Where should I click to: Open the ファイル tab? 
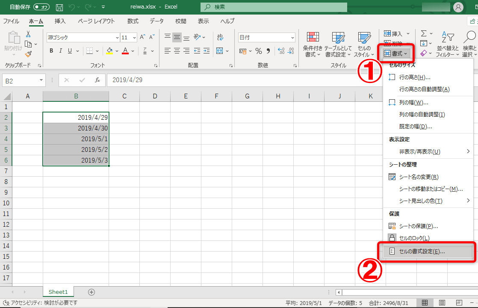11,21
